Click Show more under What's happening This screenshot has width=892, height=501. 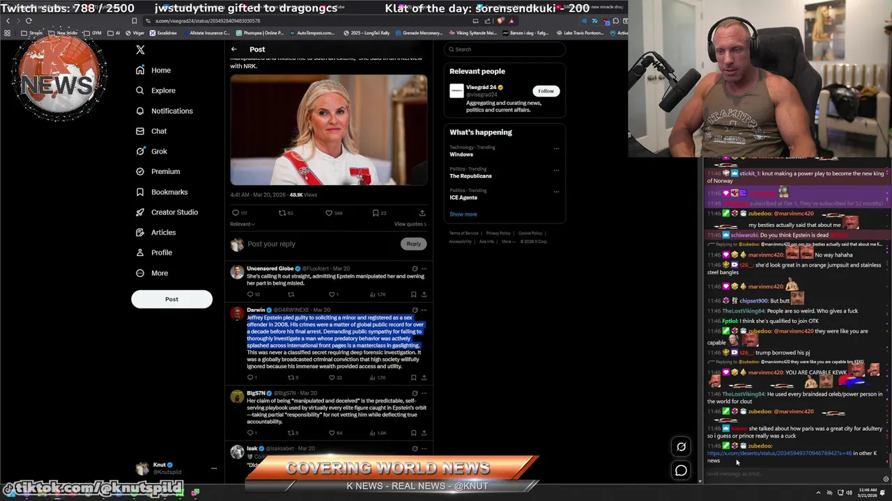(x=463, y=214)
